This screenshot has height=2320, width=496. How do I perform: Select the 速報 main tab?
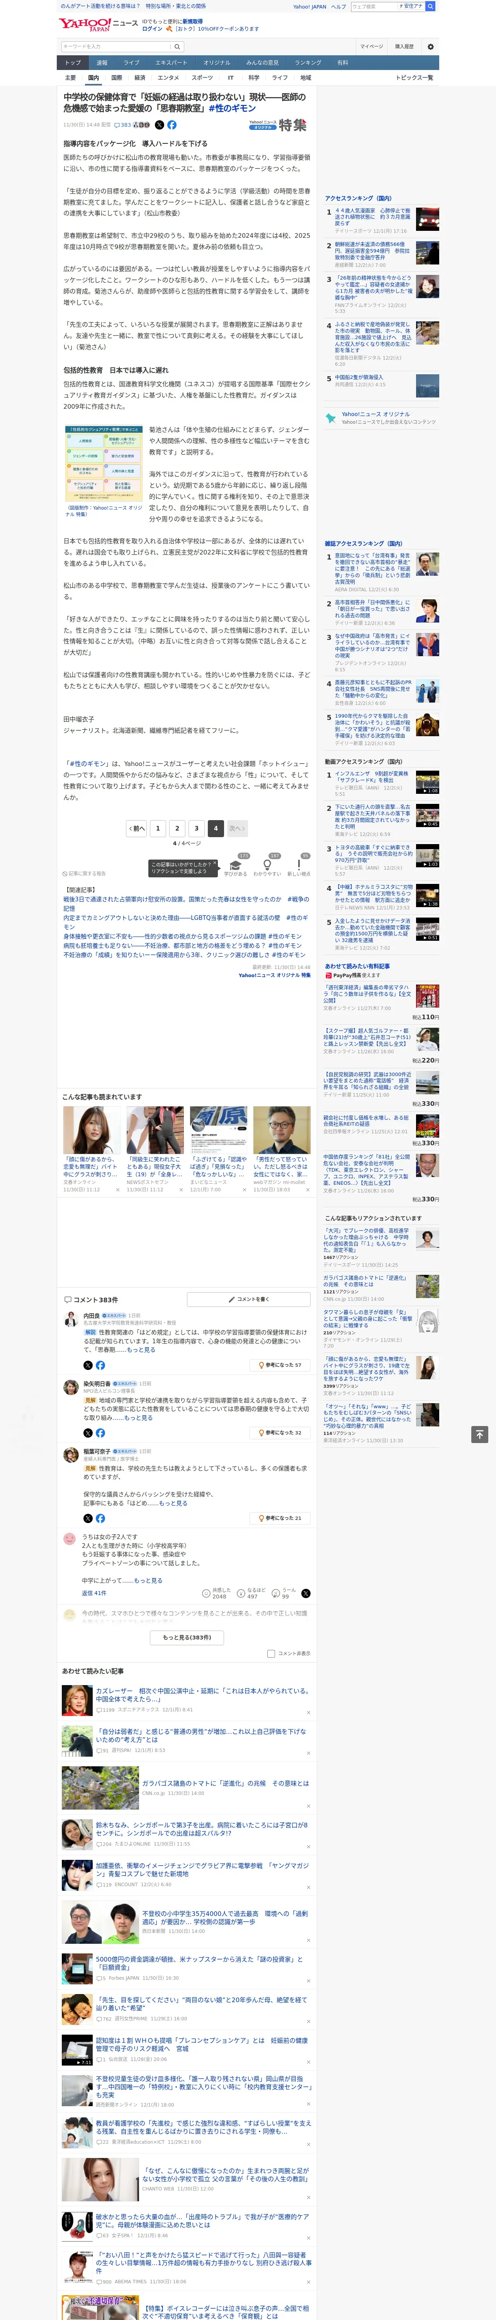(102, 63)
